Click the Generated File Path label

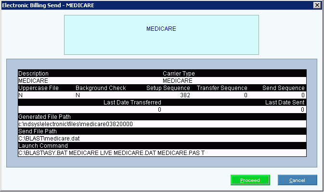pos(44,117)
